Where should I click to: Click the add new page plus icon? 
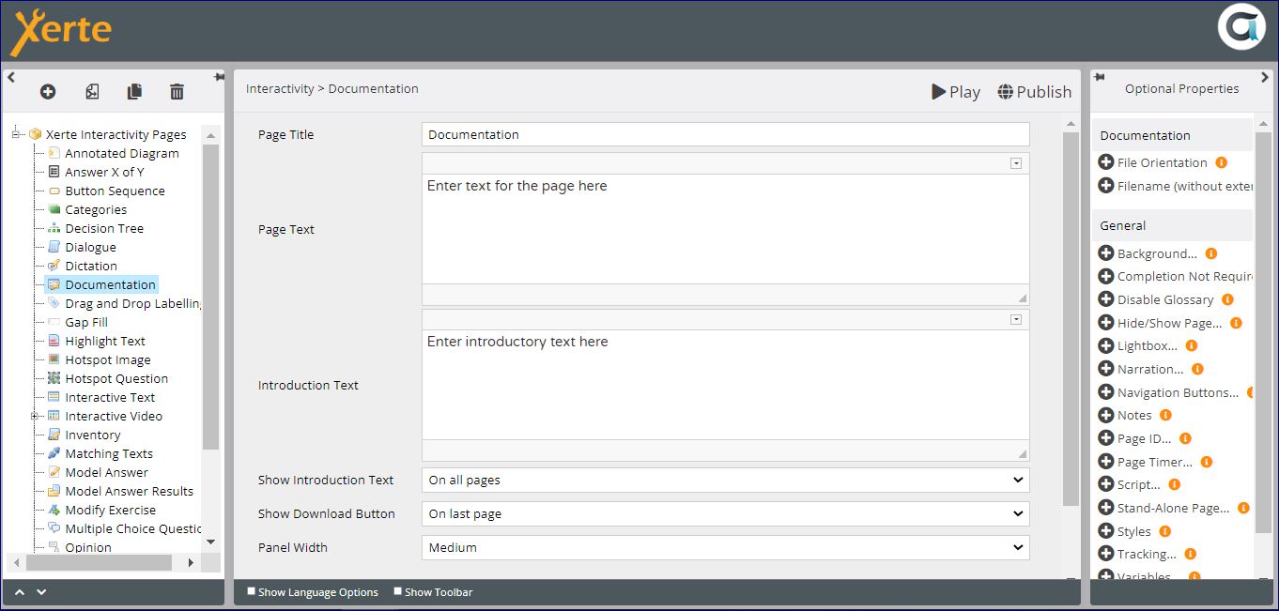point(48,91)
